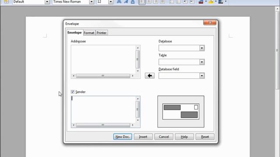This screenshot has width=280, height=157.
Task: Open the Styles and Formatting icon
Action: point(6,2)
